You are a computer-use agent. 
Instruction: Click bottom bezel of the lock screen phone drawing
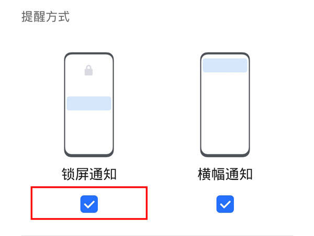pos(89,155)
